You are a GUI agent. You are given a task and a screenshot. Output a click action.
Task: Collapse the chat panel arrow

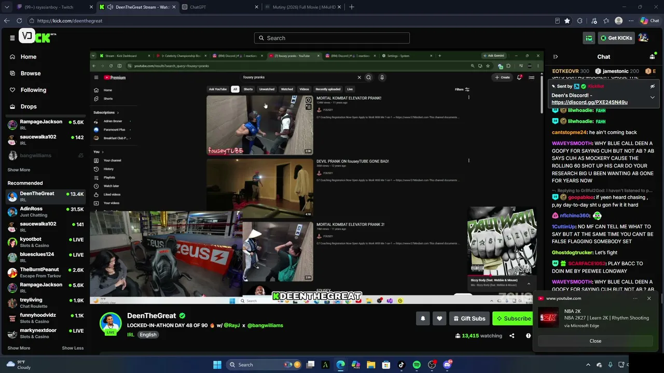[555, 56]
